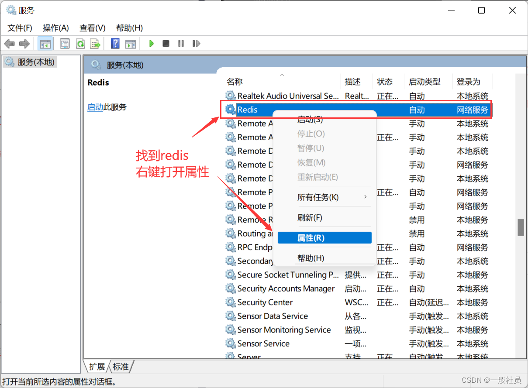Open the 查看(V) menu
The height and width of the screenshot is (388, 528).
click(93, 28)
